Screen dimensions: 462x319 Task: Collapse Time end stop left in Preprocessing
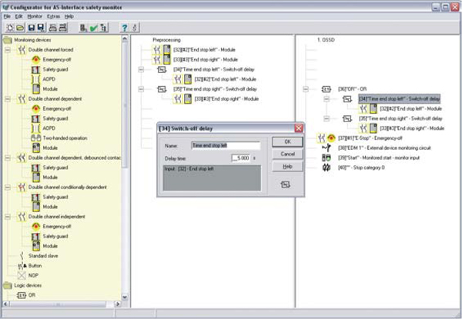point(141,67)
